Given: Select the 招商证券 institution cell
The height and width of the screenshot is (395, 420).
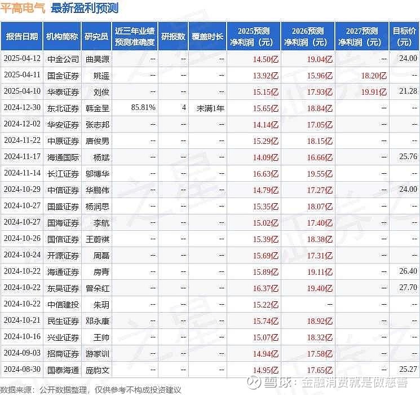Looking at the screenshot, I should [63, 354].
